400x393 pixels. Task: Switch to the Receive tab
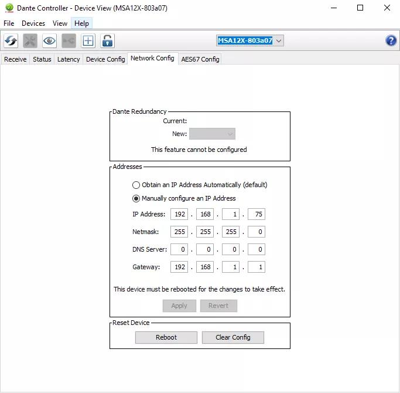(15, 59)
